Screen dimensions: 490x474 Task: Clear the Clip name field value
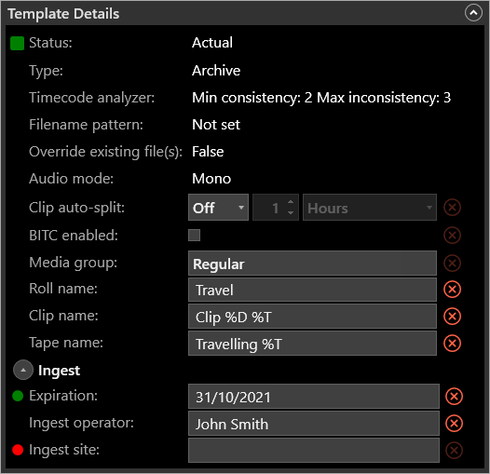452,316
